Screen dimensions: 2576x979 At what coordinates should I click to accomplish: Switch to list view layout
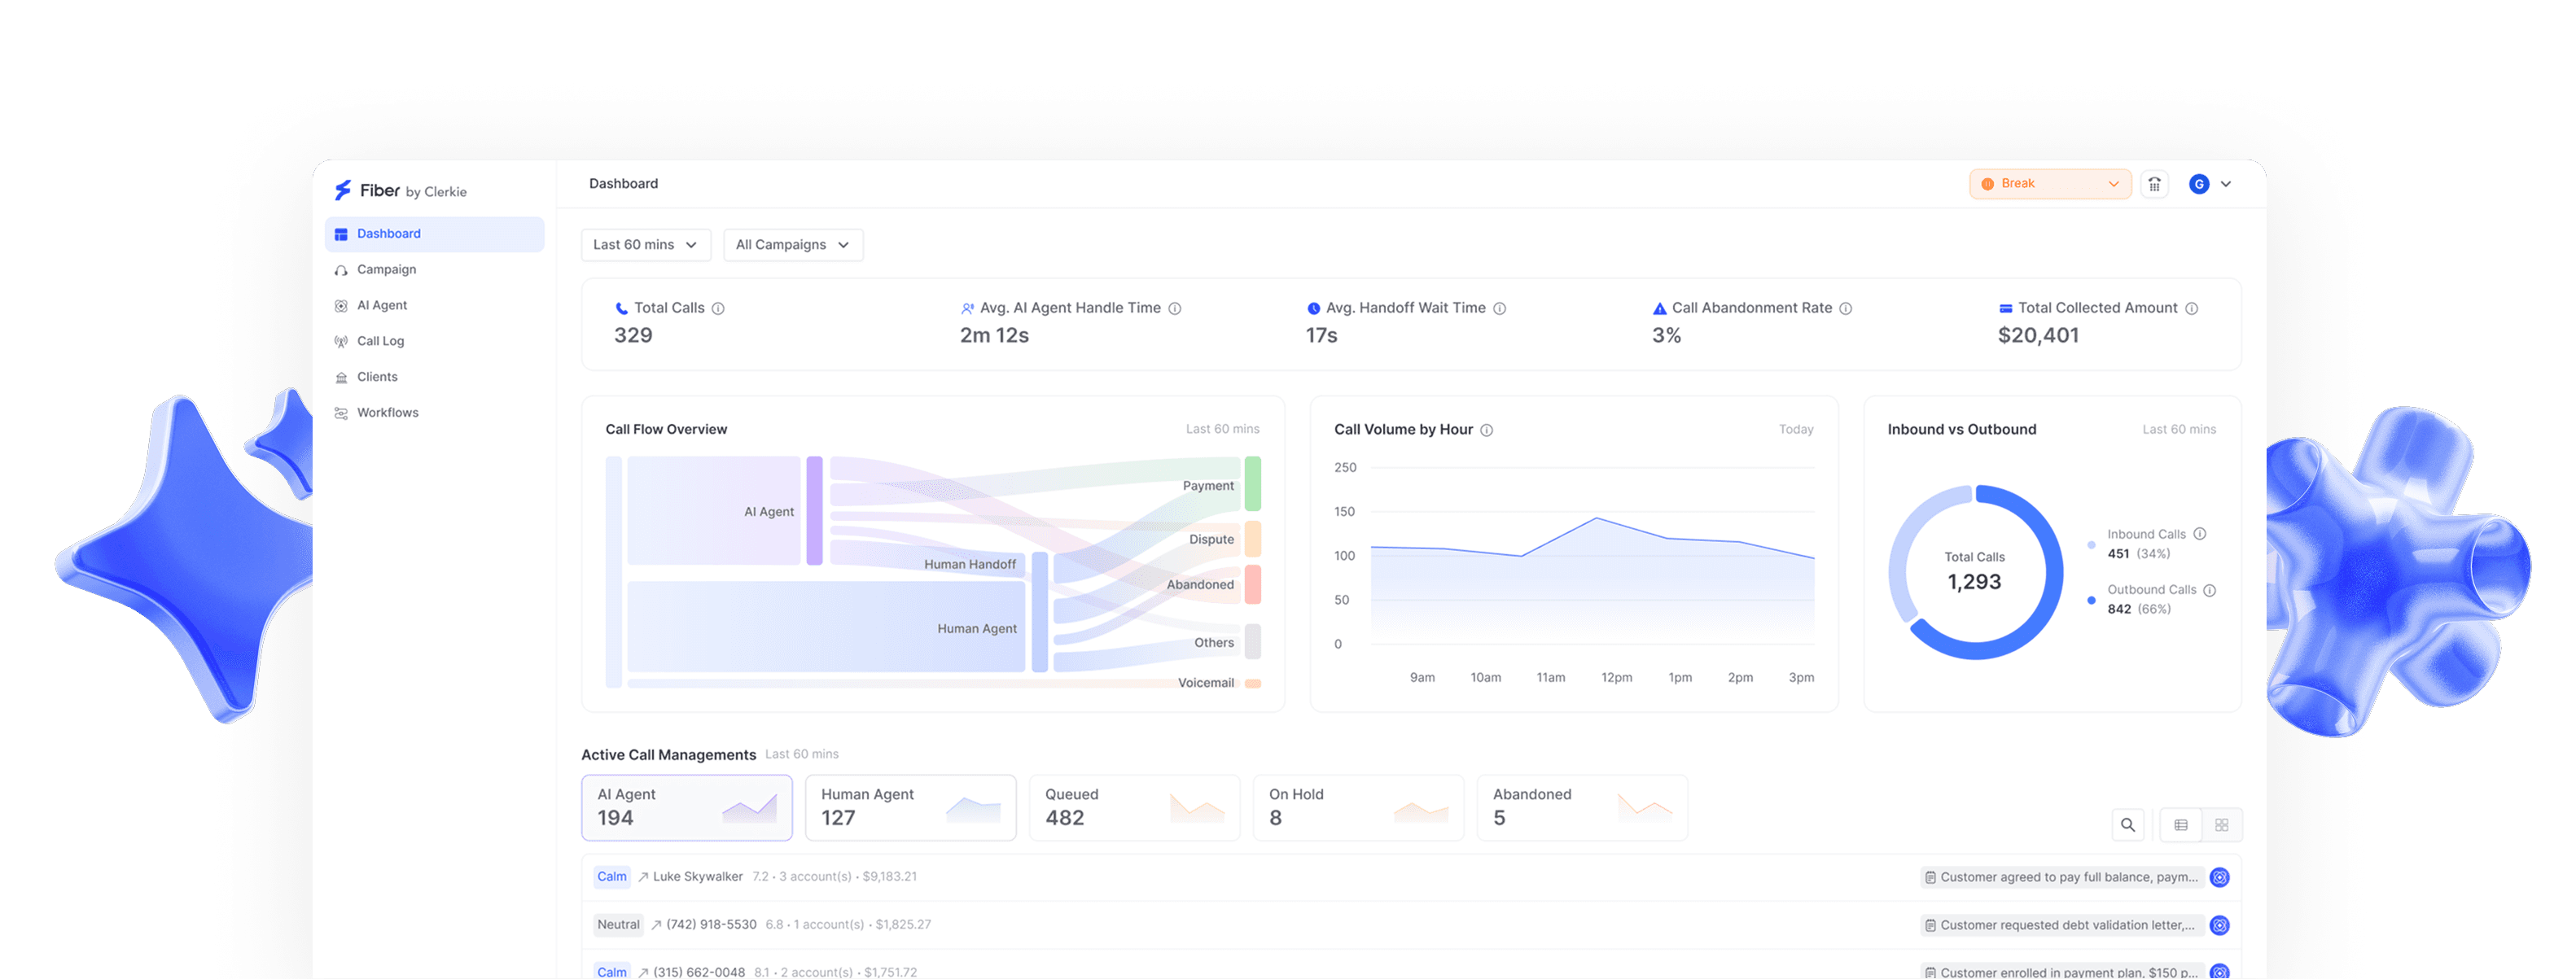tap(2181, 825)
